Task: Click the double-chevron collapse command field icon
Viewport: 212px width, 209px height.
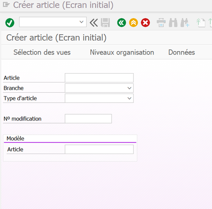Action: (x=94, y=22)
